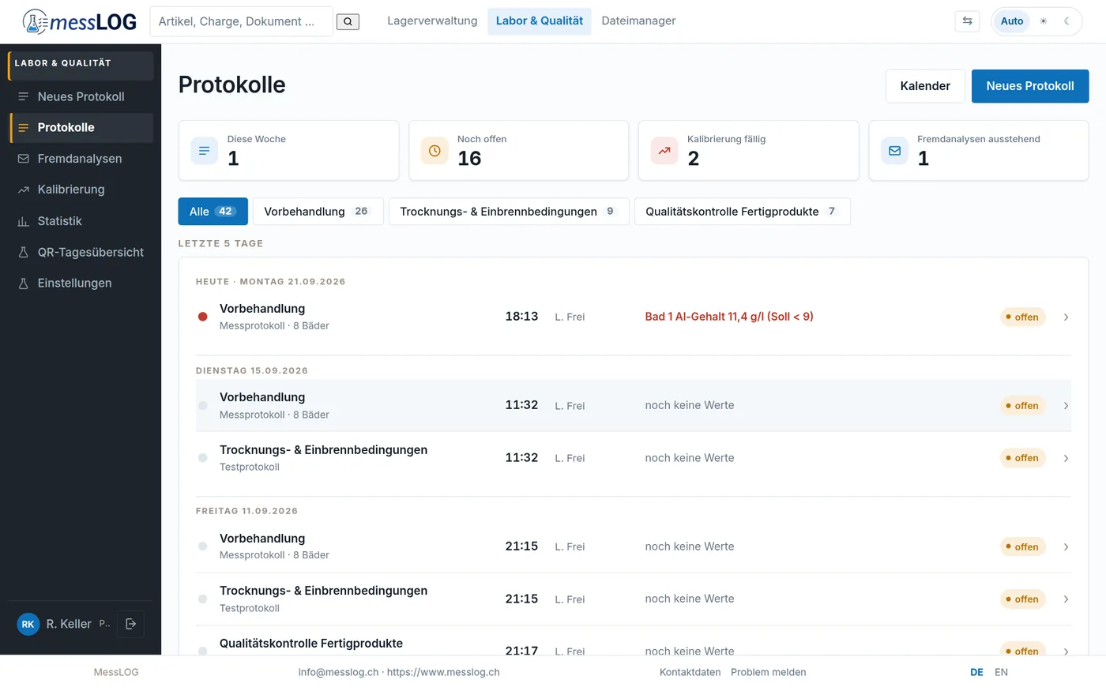The width and height of the screenshot is (1106, 691).
Task: Open today's 18:13 Vorbehandlung entry chevron
Action: click(1066, 317)
